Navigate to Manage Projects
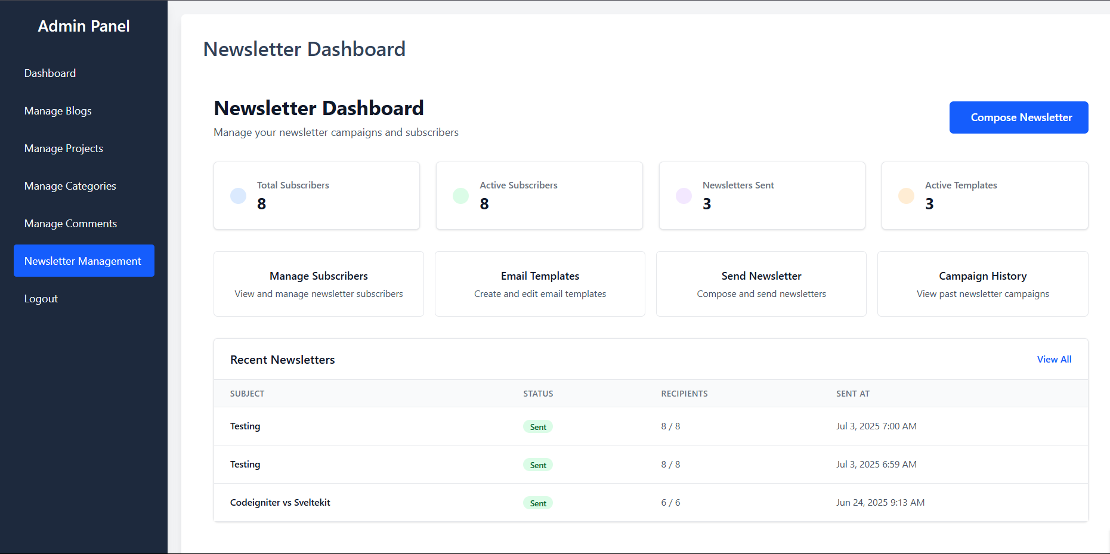 pos(64,148)
